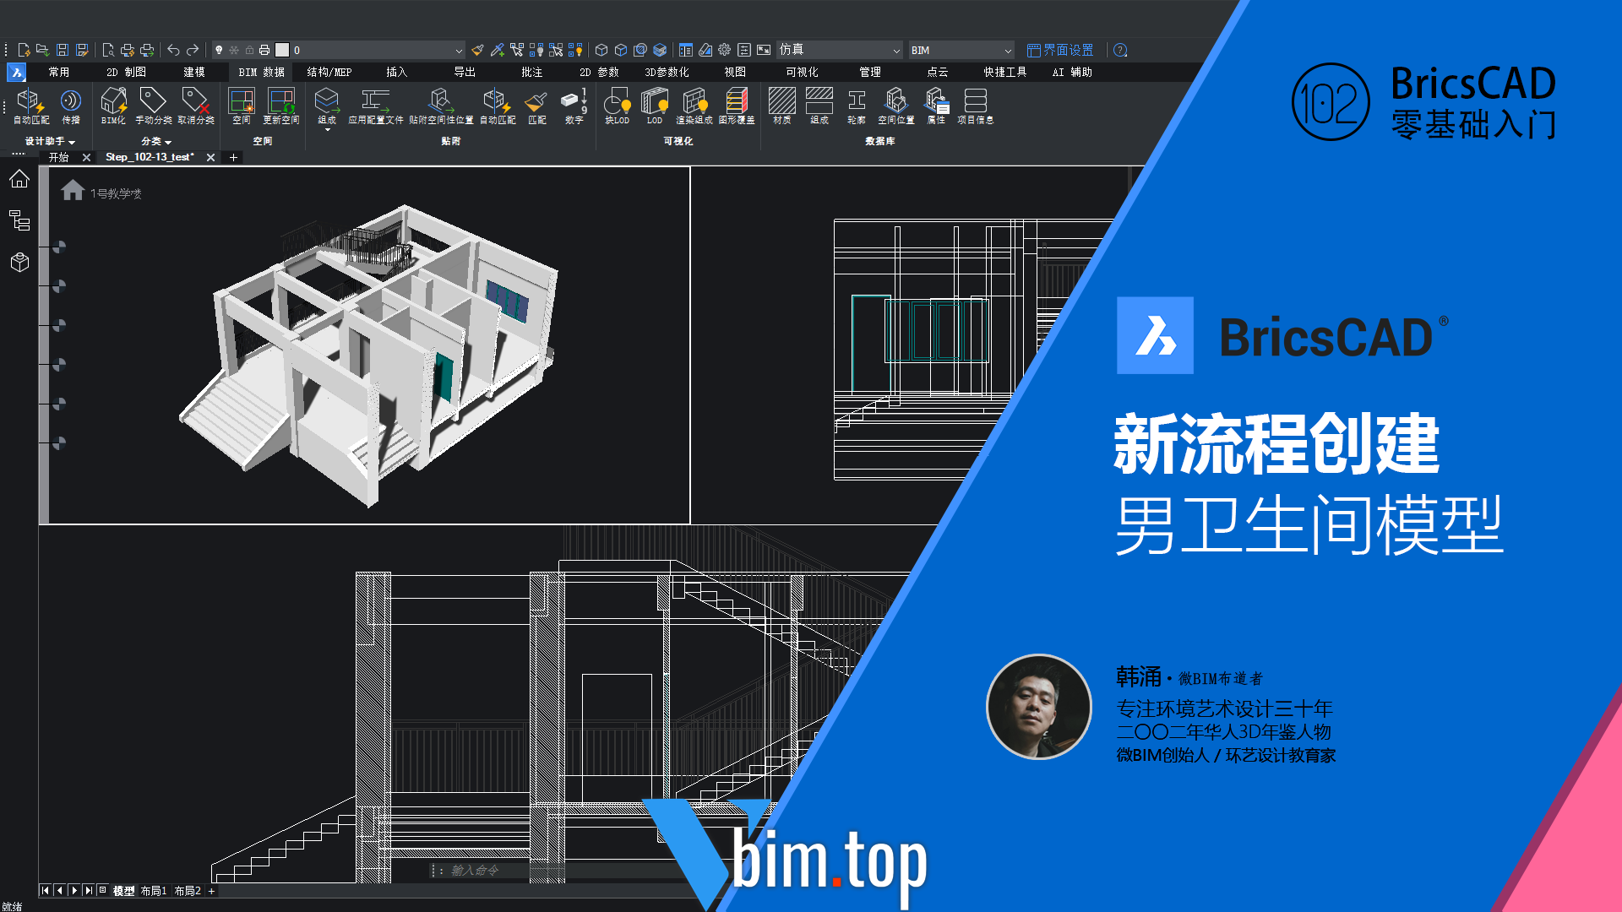This screenshot has height=912, width=1622.
Task: Click the 界面设置 interface settings button
Action: (x=1060, y=50)
